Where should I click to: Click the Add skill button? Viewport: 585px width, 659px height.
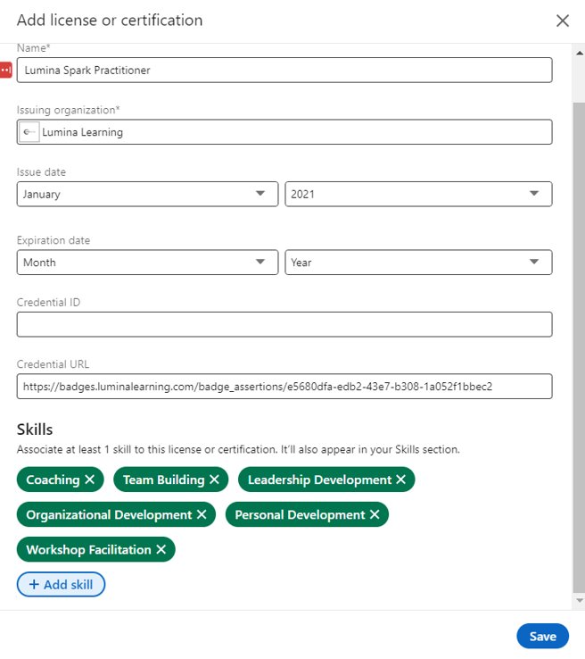(x=61, y=584)
